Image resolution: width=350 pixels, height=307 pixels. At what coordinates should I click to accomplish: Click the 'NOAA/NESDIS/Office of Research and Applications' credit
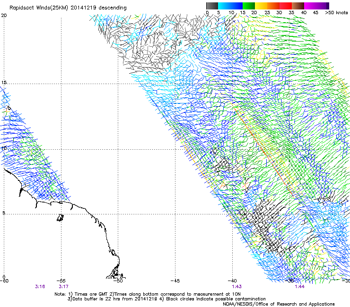click(279, 304)
